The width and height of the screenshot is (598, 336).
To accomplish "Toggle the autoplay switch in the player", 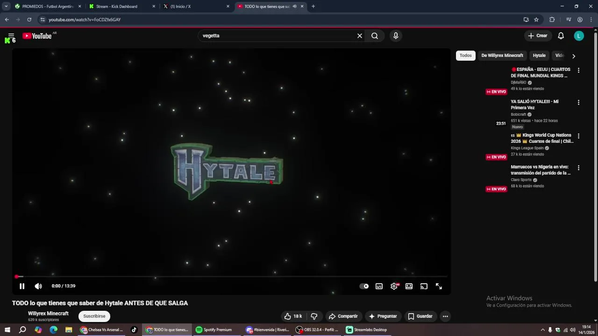I will [x=364, y=286].
